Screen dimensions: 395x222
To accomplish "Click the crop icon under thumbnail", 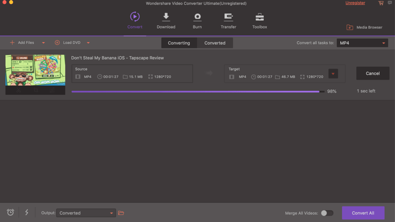I will [x=36, y=90].
